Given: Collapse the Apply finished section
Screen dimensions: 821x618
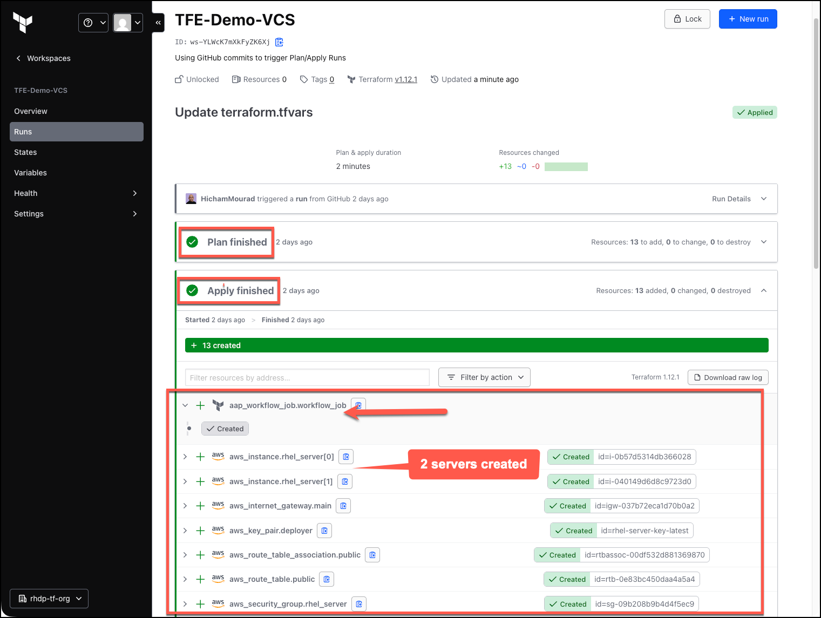Looking at the screenshot, I should click(764, 290).
